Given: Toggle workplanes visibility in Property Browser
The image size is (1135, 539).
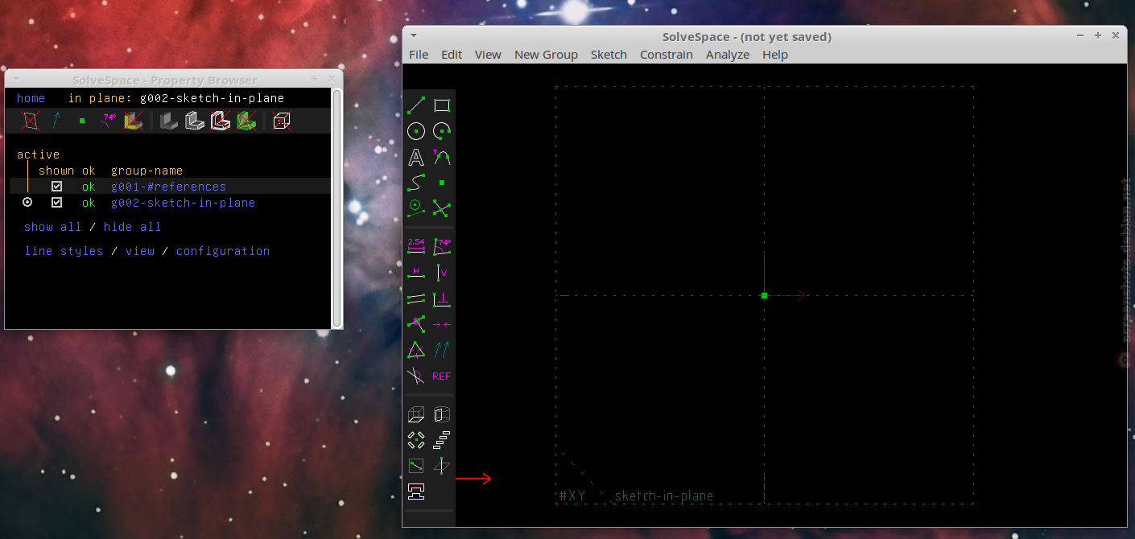Looking at the screenshot, I should coord(30,121).
